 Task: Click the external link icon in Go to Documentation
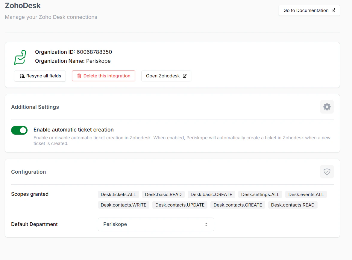click(333, 10)
